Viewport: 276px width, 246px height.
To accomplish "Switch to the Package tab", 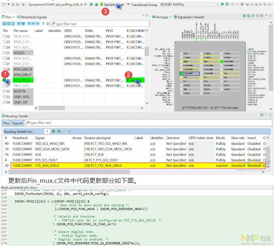I will 162,17.
